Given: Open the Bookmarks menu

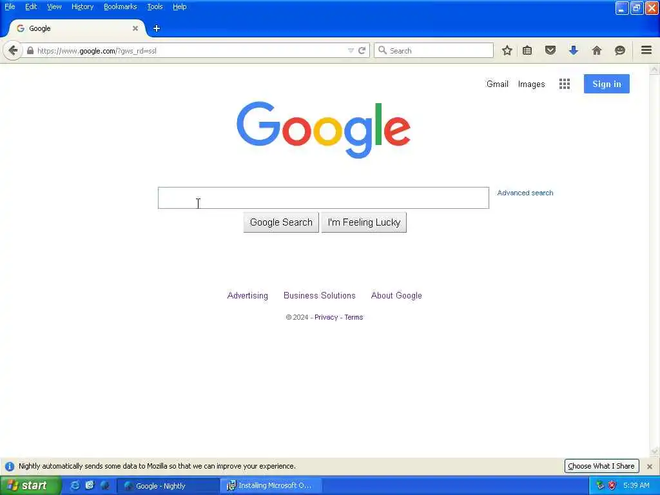Looking at the screenshot, I should tap(121, 6).
